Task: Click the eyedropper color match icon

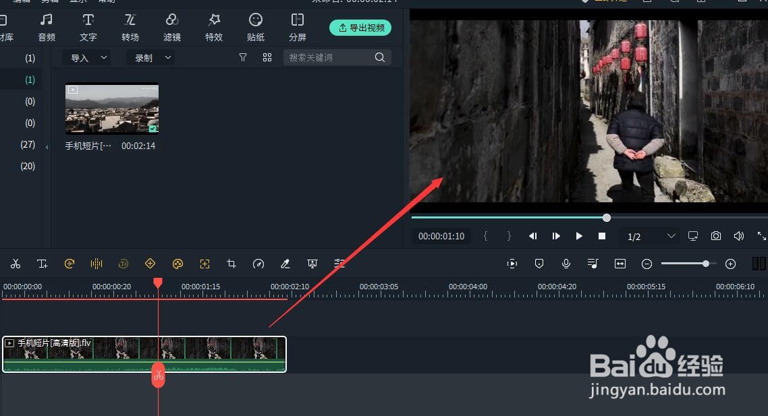Action: pyautogui.click(x=285, y=264)
